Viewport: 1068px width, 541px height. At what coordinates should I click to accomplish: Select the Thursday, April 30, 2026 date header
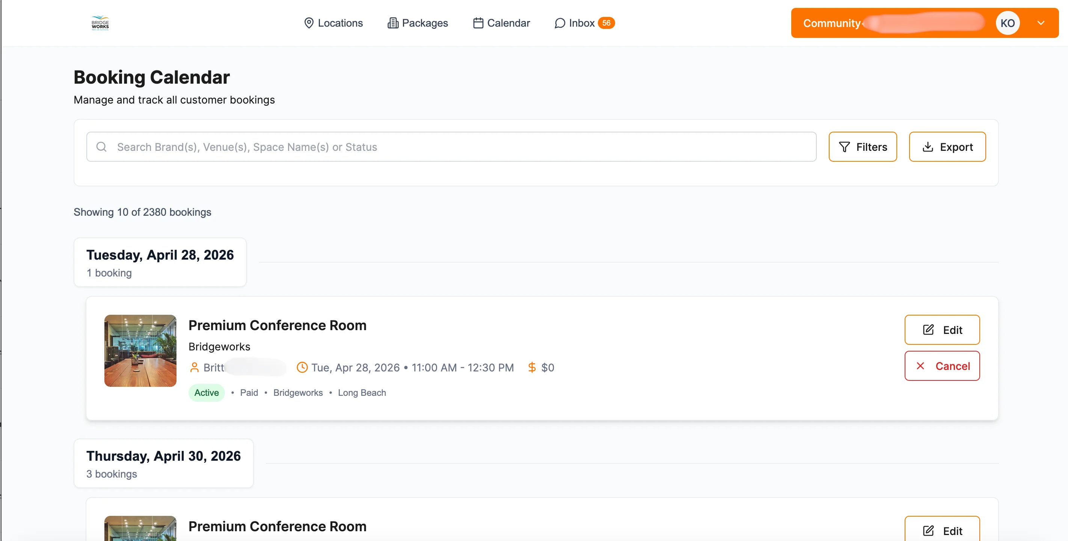[x=163, y=464]
